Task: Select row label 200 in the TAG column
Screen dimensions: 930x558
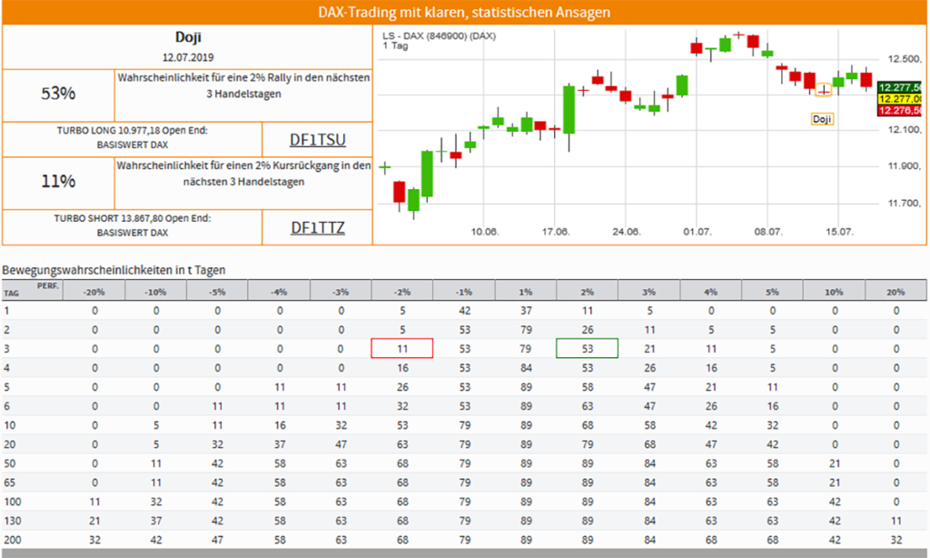Action: pos(12,540)
